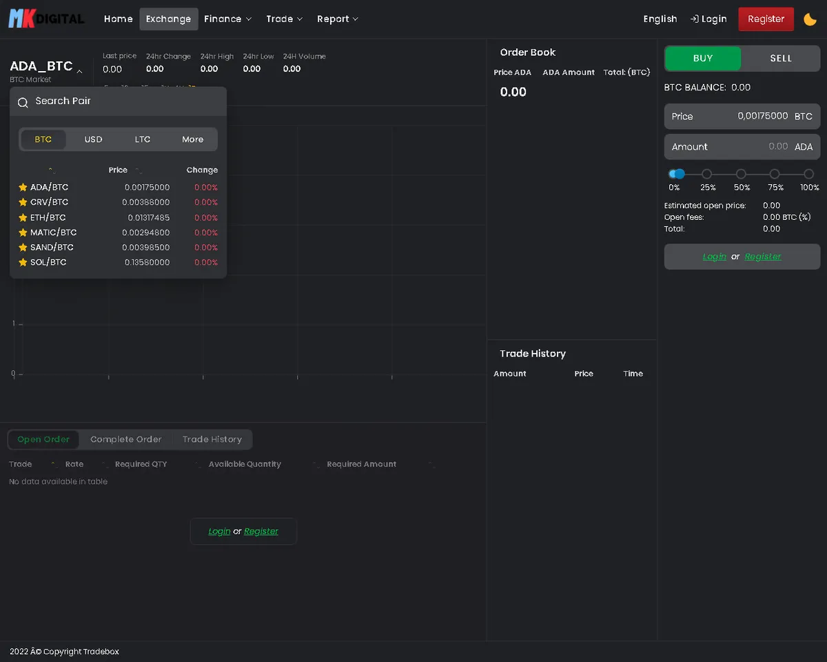Toggle the dark mode moon icon

coord(810,19)
